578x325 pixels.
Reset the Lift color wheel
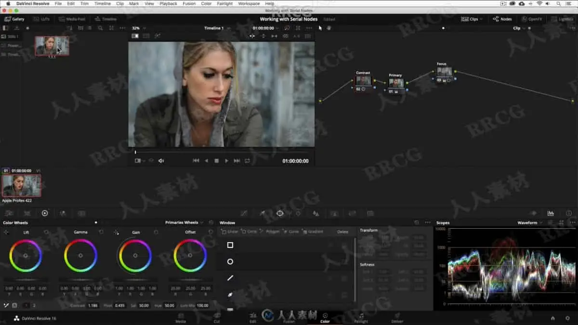[x=46, y=232]
